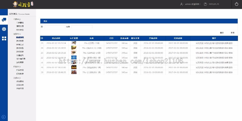Viewport: 242px width, 121px height.
Task: Open the thumbnail image in row ID 23
Action: point(74,53)
